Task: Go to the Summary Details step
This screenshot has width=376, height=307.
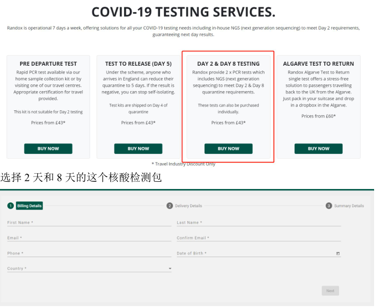Action: tap(349, 206)
